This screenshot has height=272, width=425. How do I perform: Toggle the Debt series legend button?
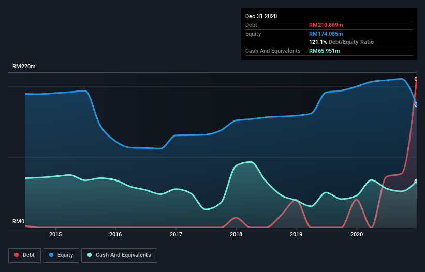coord(24,255)
